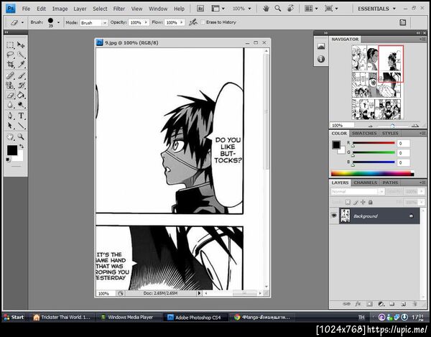Select the Zoom tool in toolbox
Image resolution: width=431 pixels, height=337 pixels.
[x=21, y=137]
